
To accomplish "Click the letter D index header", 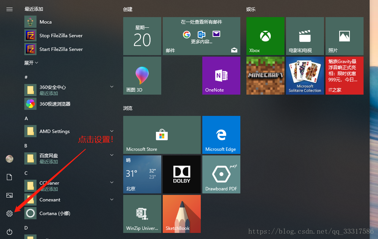I will [x=26, y=228].
